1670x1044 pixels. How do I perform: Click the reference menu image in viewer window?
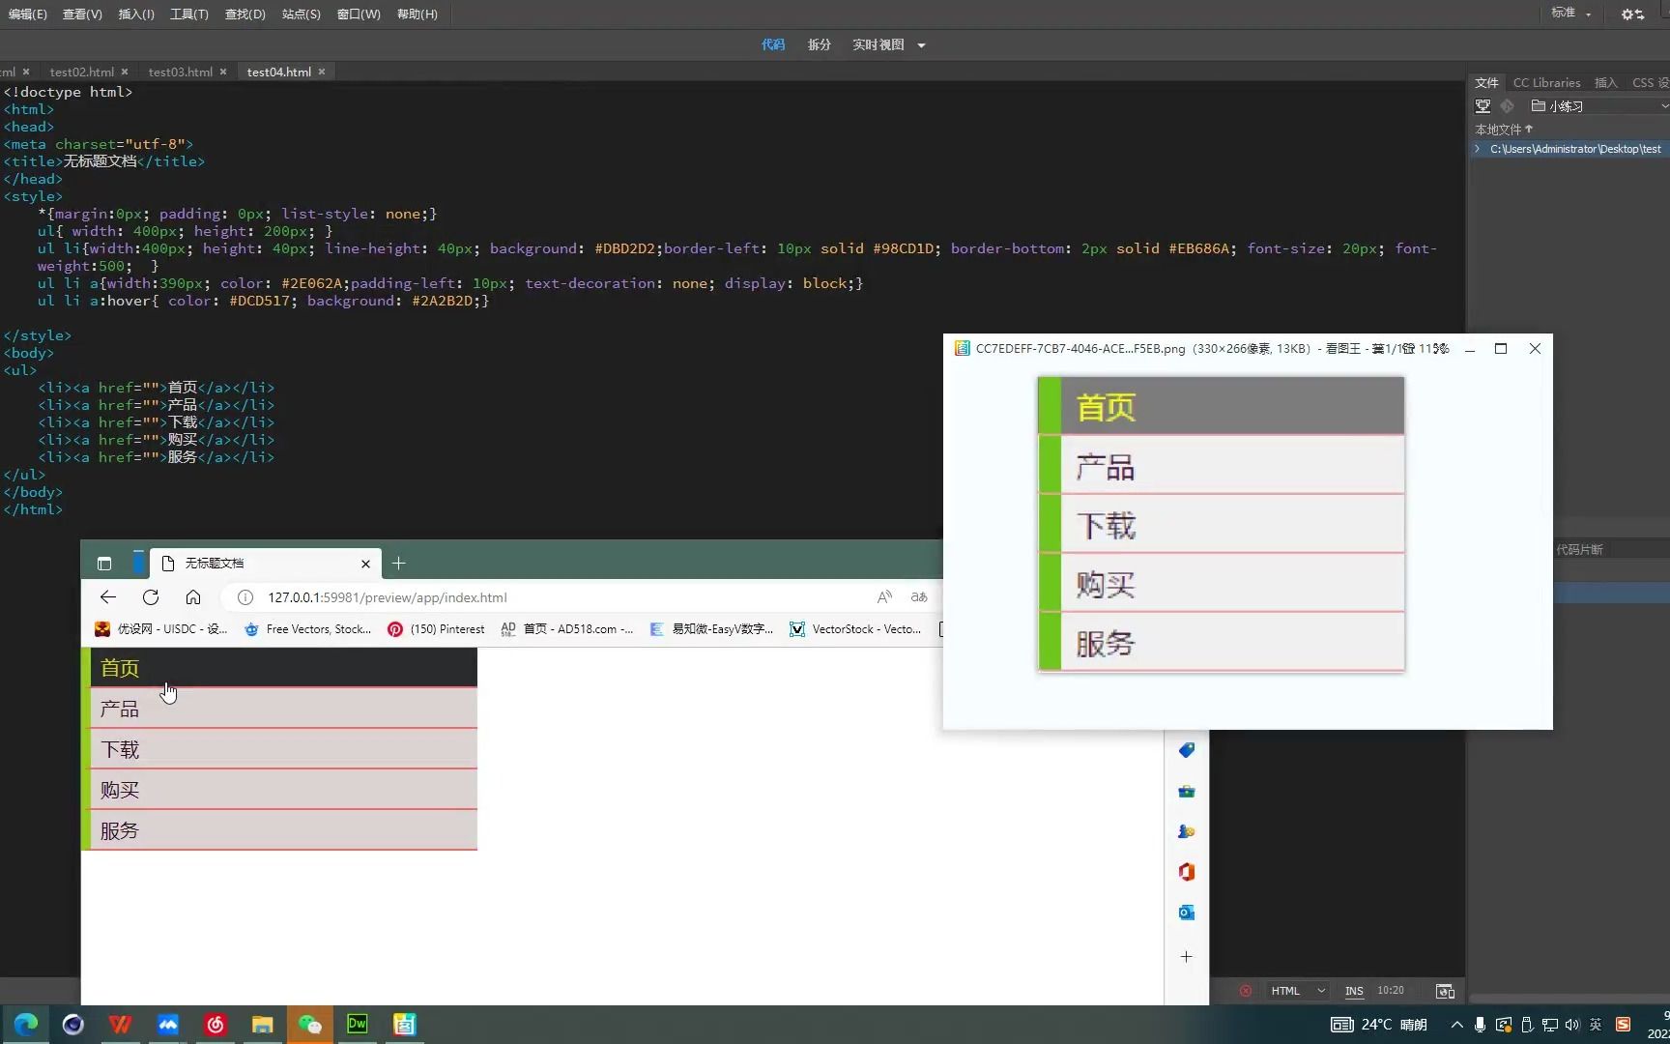pyautogui.click(x=1221, y=524)
